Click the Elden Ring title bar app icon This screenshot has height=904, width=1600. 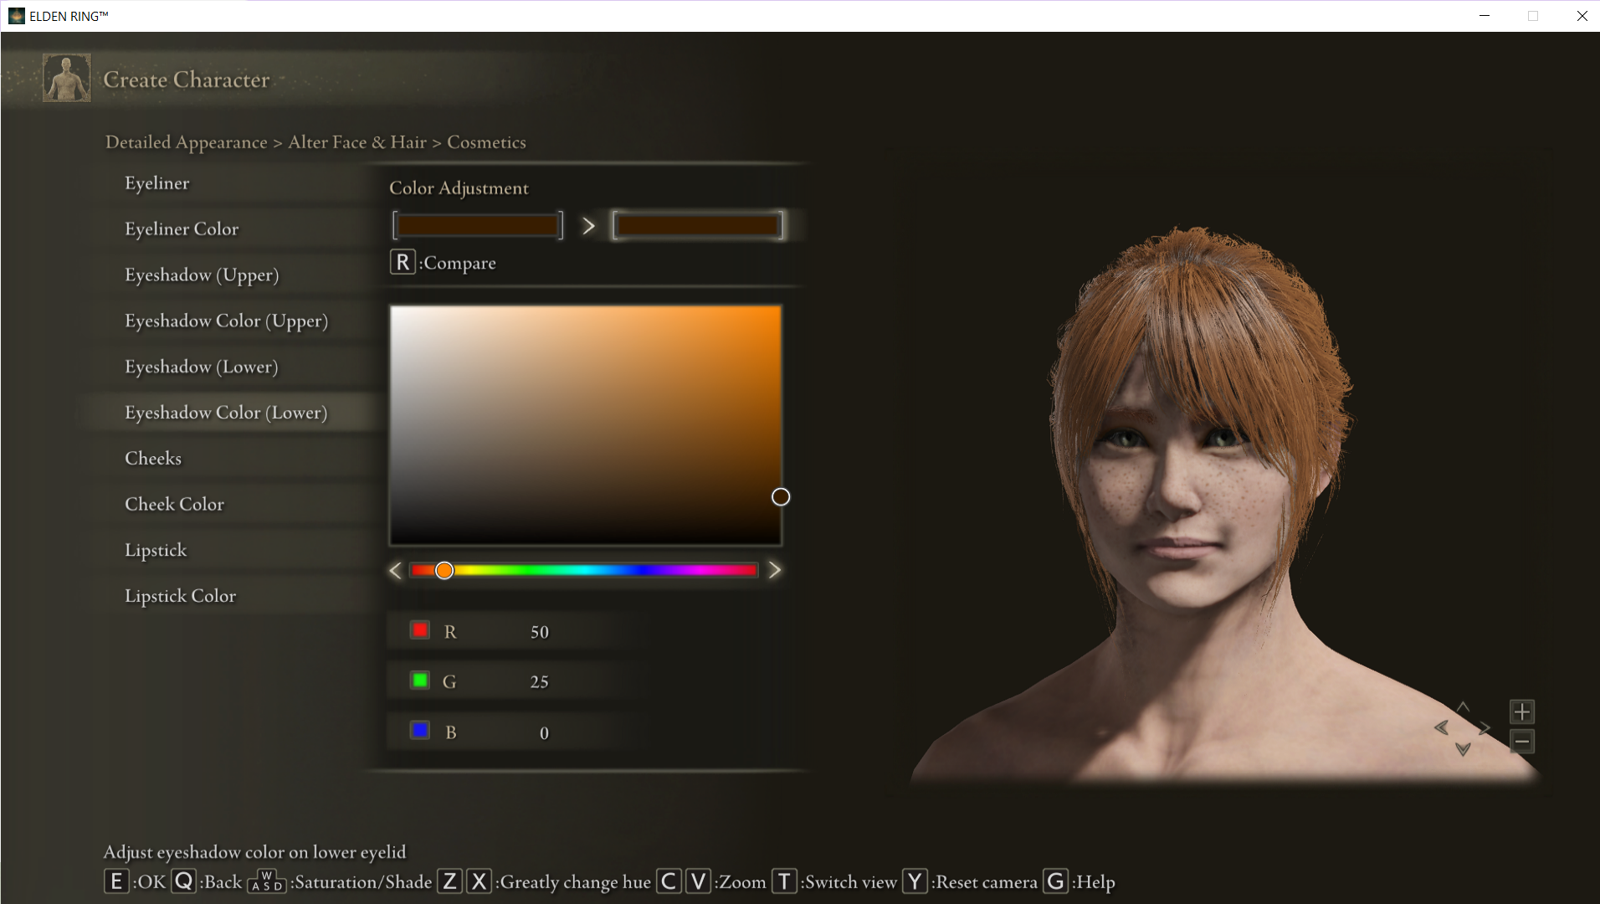coord(17,16)
